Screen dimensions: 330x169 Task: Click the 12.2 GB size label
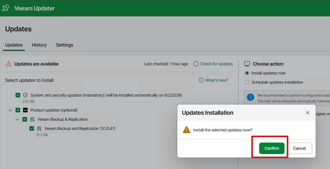click(x=42, y=135)
